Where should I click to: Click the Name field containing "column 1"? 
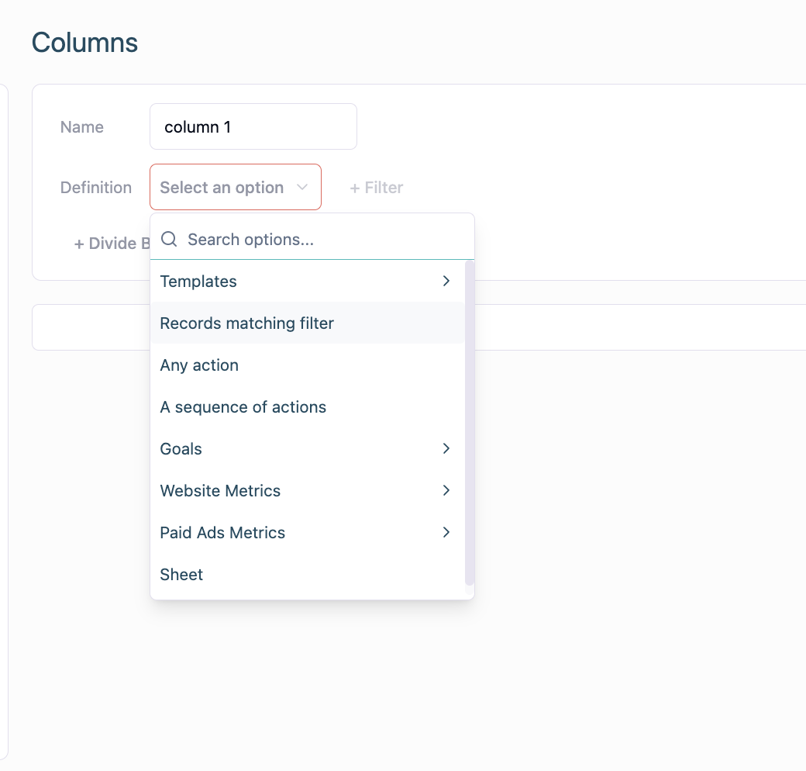(x=253, y=126)
